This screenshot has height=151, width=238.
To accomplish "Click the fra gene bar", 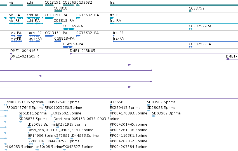I will click(174, 5).
